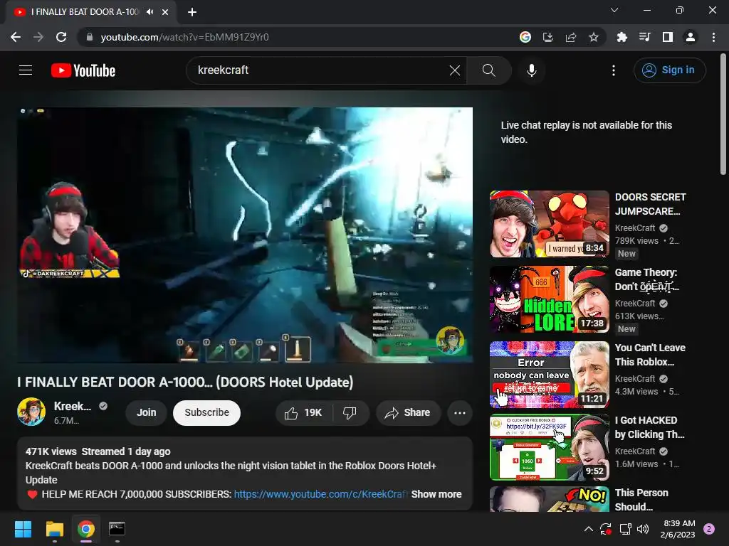The height and width of the screenshot is (546, 729).
Task: Share this page from address bar
Action: click(x=571, y=37)
